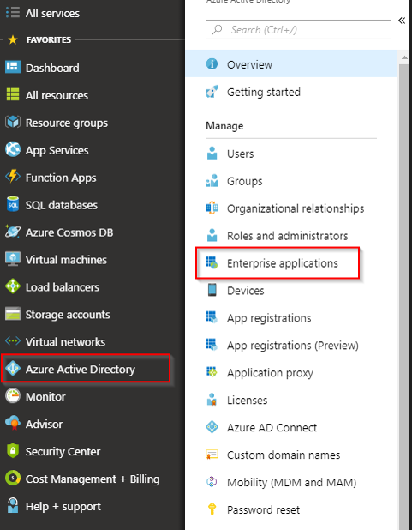Click the Azure AD Connect icon
Screen dimensions: 412x530
pyautogui.click(x=212, y=427)
